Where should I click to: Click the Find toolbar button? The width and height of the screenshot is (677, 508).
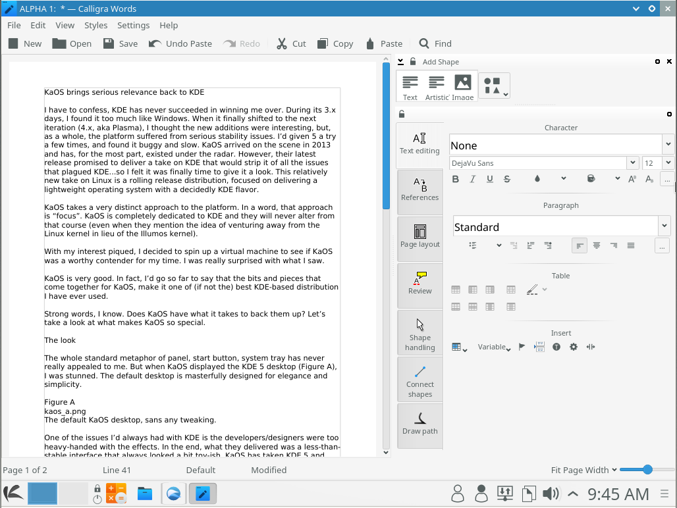coord(435,43)
